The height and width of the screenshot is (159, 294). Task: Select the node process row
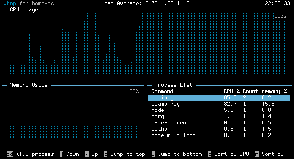pyautogui.click(x=219, y=110)
